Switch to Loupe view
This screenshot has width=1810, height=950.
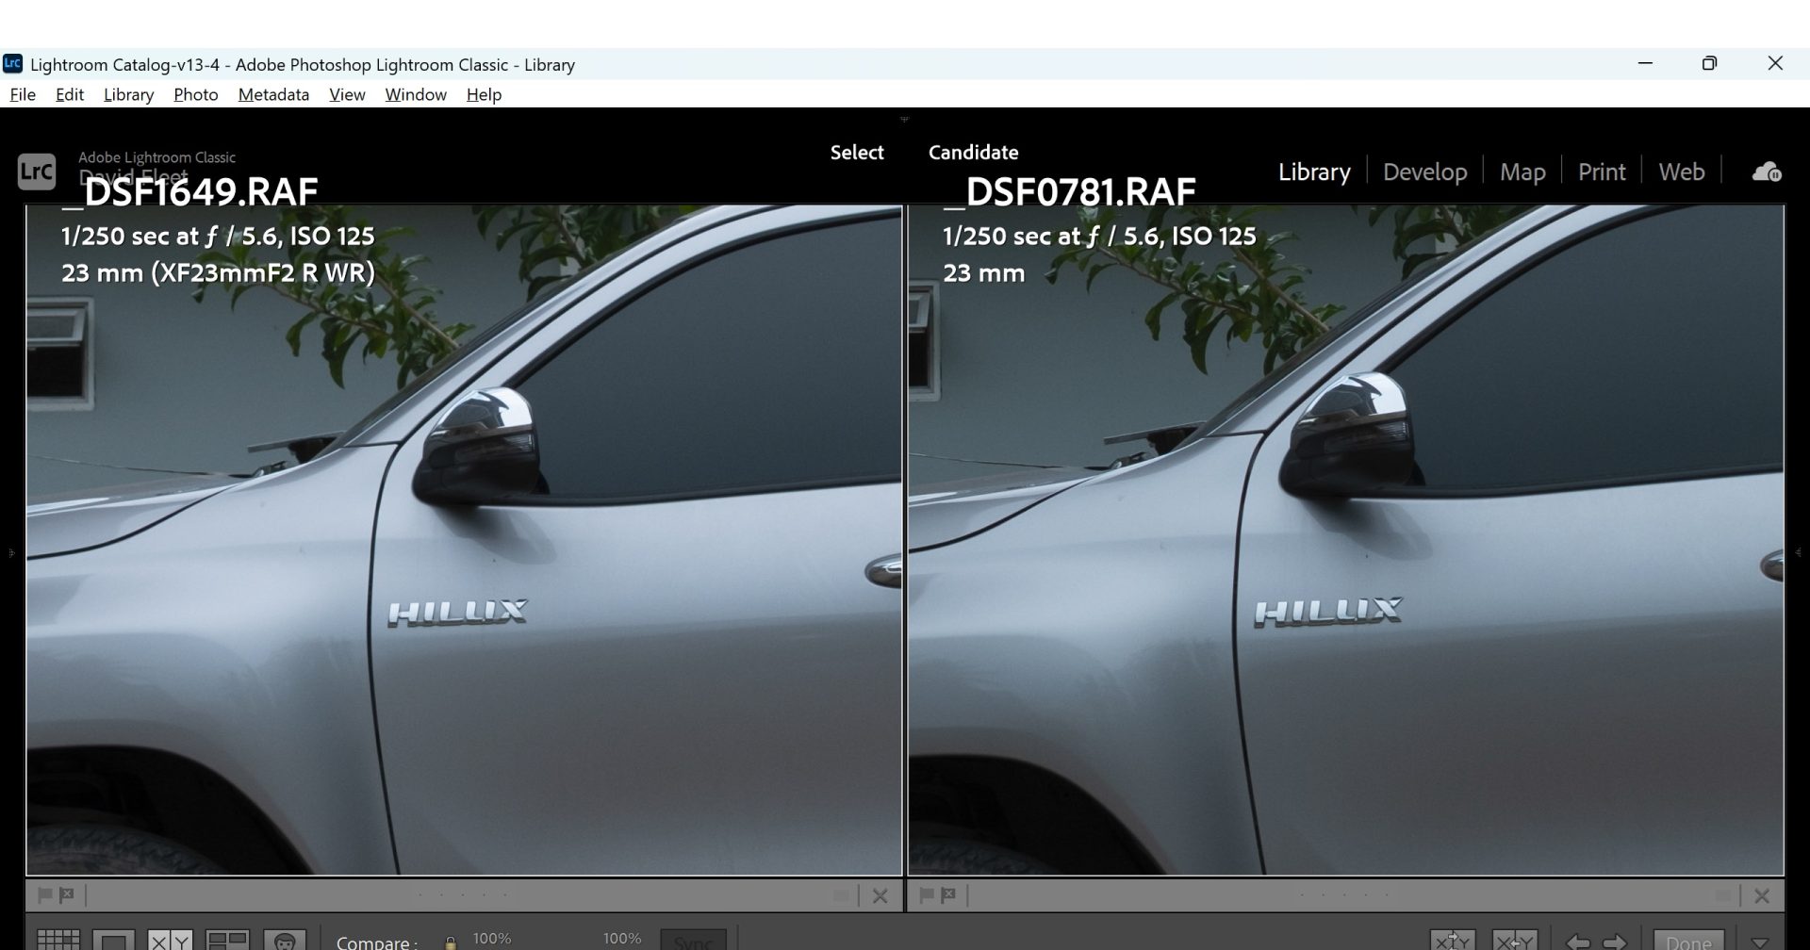113,941
